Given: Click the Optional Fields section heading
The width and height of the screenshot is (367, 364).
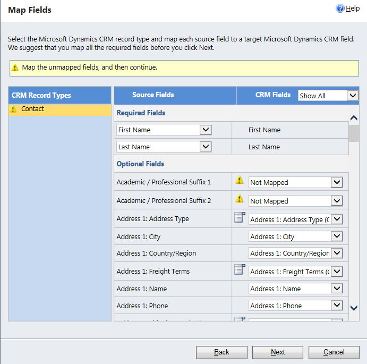Looking at the screenshot, I should pyautogui.click(x=140, y=164).
